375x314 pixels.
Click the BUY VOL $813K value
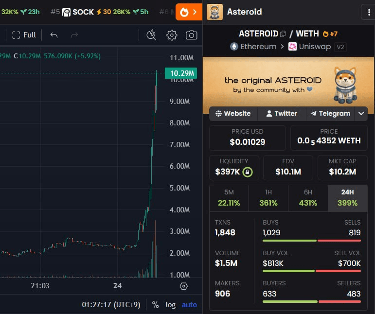273,263
